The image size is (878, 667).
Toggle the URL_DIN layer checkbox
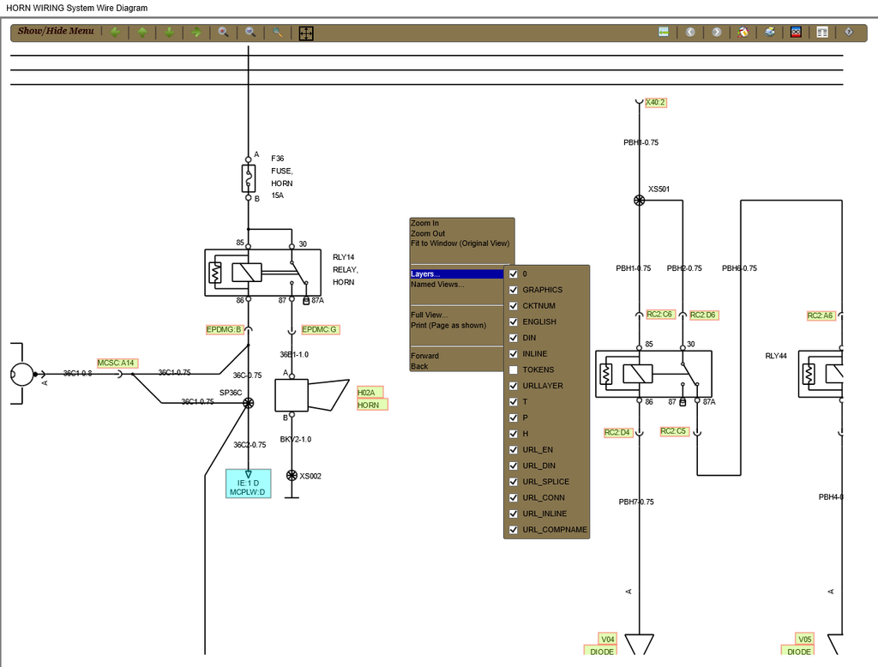coord(513,466)
